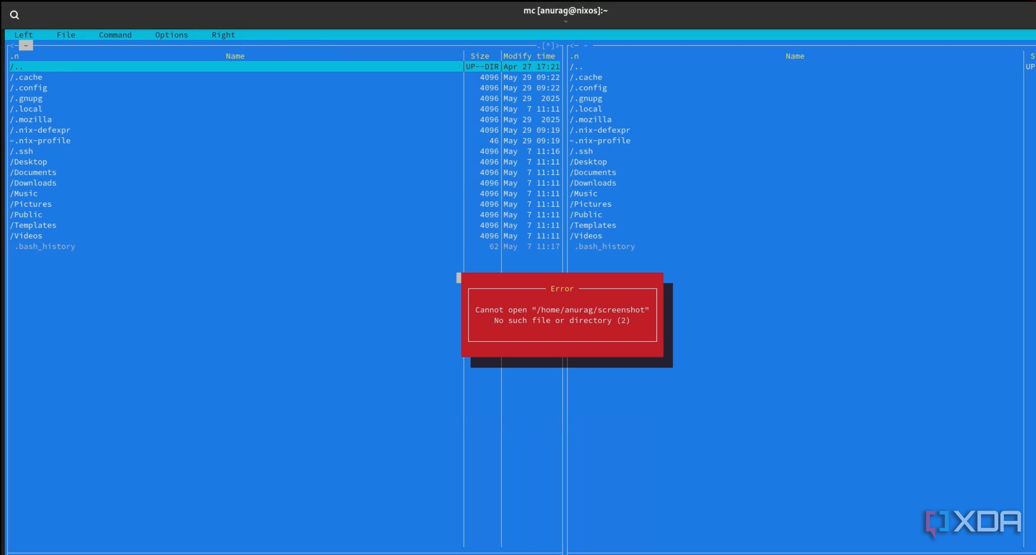Click the search icon in the terminal header

pyautogui.click(x=15, y=15)
